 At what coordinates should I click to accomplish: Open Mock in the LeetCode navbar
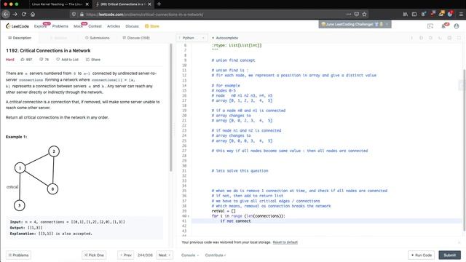[x=78, y=26]
